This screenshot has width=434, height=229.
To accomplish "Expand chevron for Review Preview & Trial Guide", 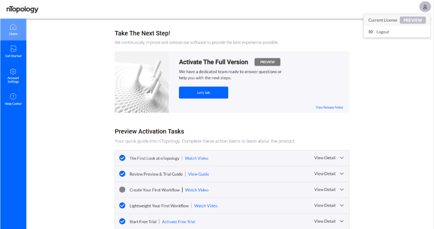I will pyautogui.click(x=342, y=174).
